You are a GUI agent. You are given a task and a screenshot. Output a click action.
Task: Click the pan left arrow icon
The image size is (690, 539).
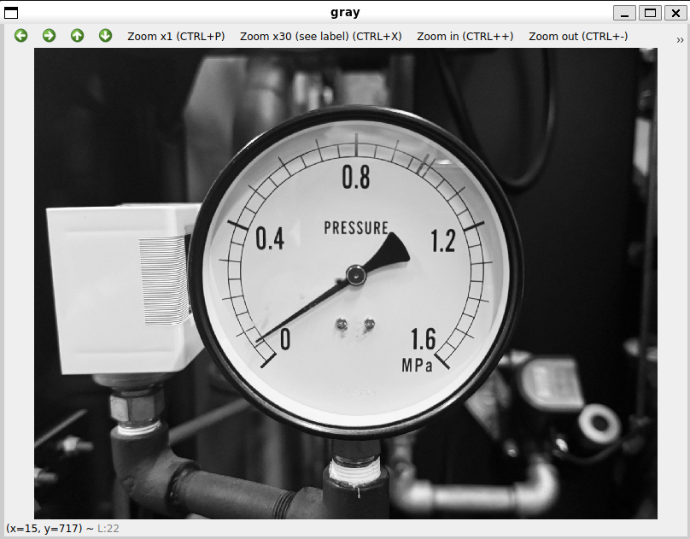[x=21, y=36]
